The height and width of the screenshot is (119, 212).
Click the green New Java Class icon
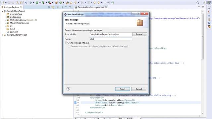[61, 3]
